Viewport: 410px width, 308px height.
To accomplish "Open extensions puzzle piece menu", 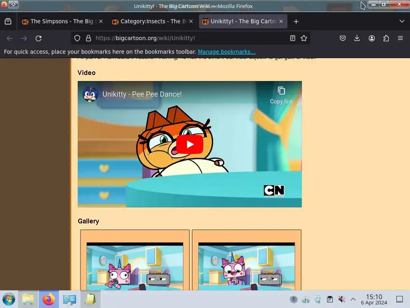I will pyautogui.click(x=386, y=38).
